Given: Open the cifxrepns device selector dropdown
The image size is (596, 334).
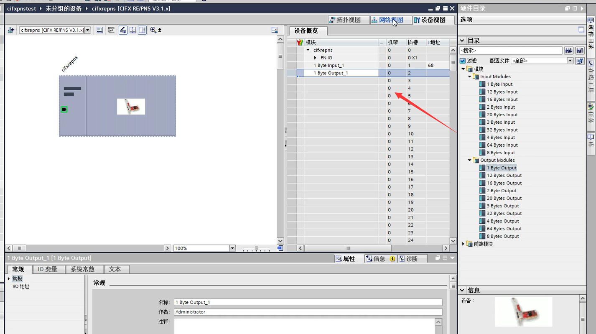Looking at the screenshot, I should click(88, 30).
